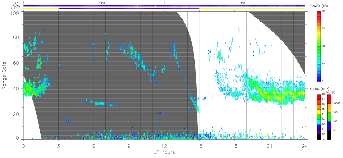The height and width of the screenshot is (158, 343).
Task: Select the "80" tick on Range Gate axis
Action: [16, 37]
